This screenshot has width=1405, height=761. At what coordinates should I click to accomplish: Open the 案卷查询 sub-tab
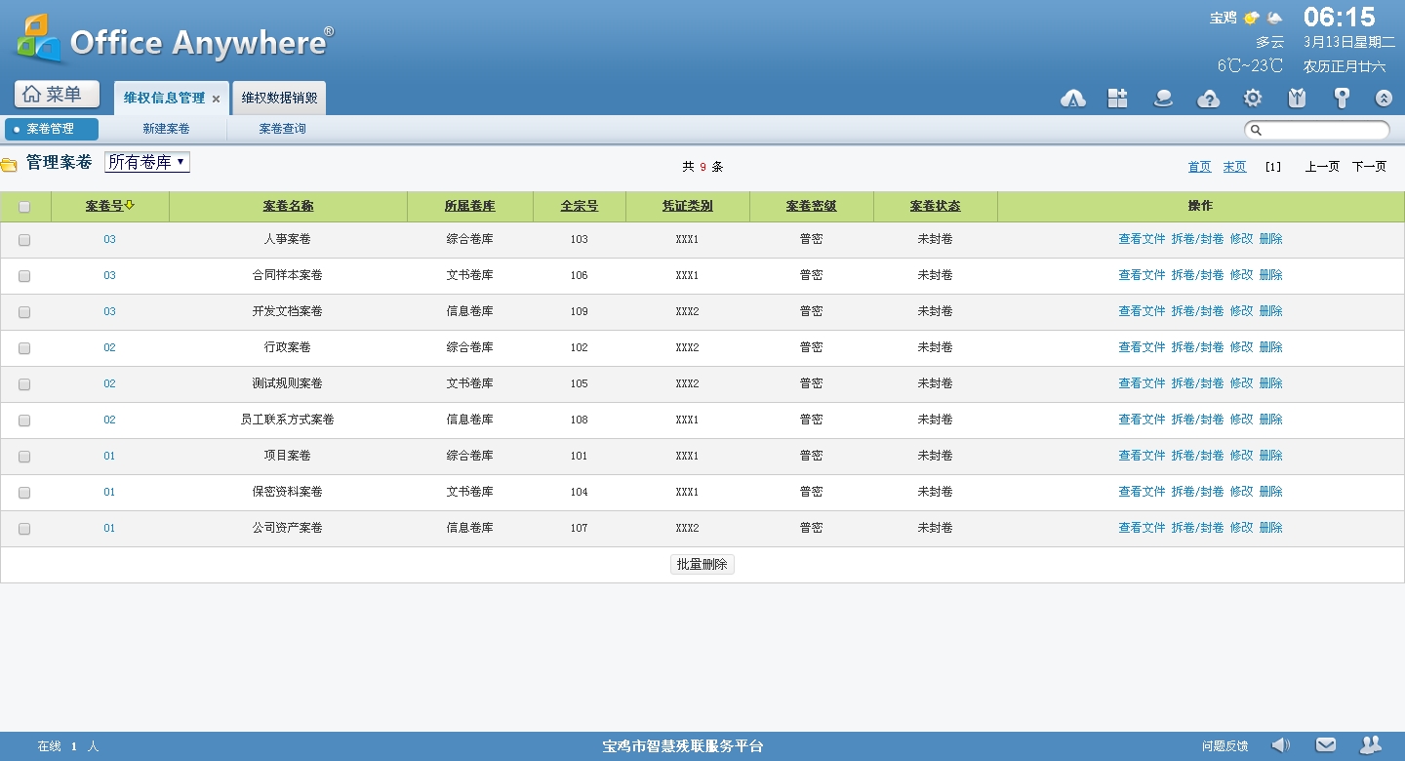(x=282, y=129)
